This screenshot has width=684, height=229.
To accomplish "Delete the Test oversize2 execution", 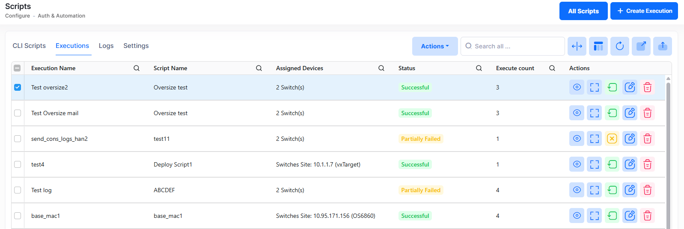I will (x=648, y=87).
